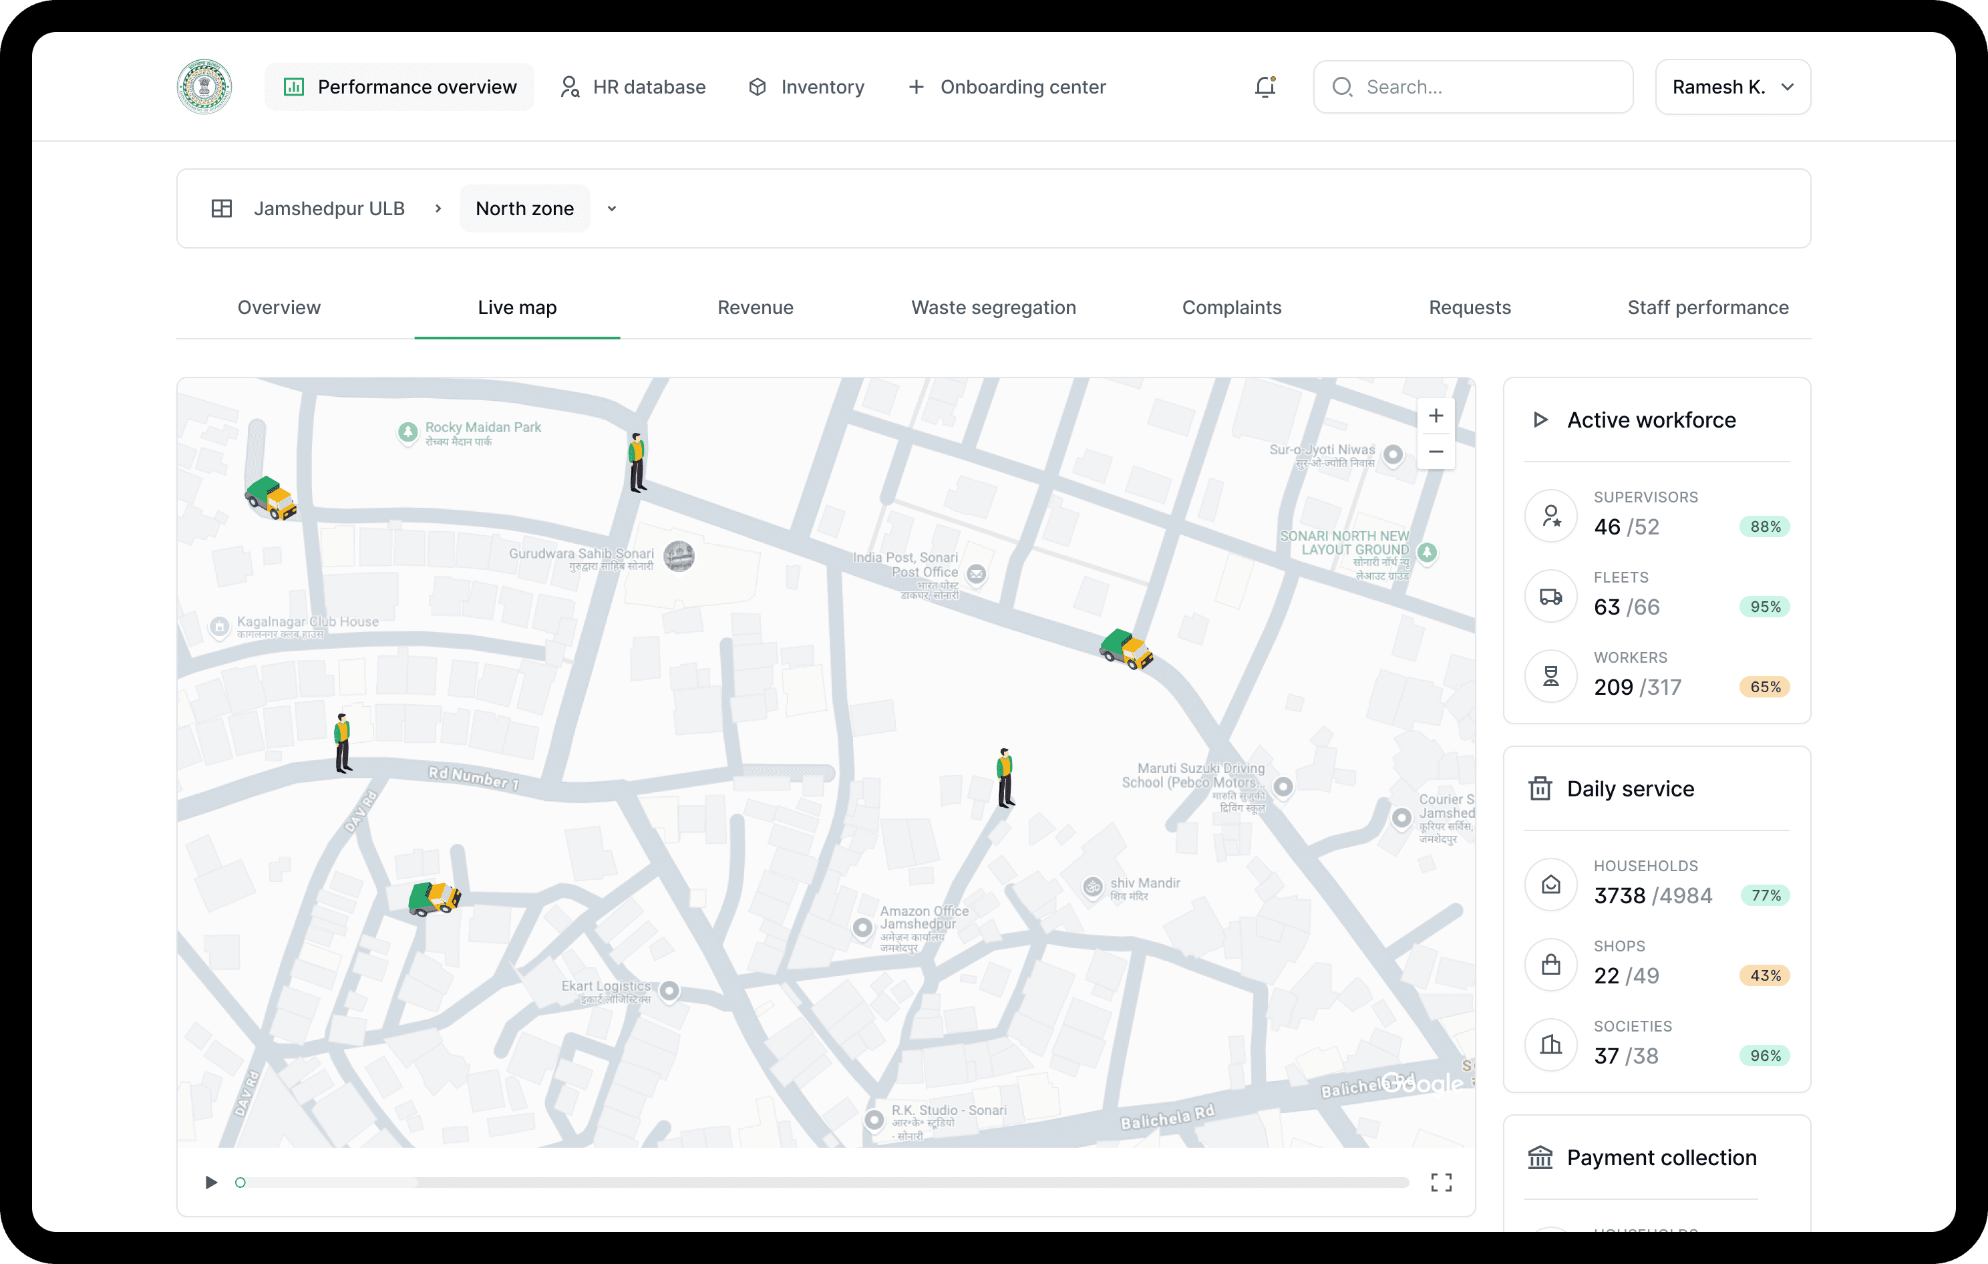Open the North zone dropdown chevron
Screen dimensions: 1988x1264
[612, 209]
